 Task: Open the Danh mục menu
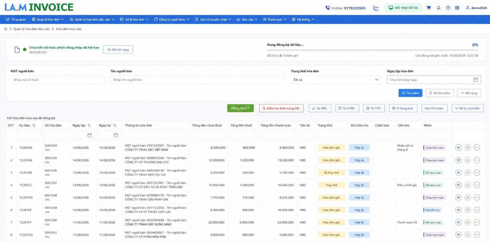[275, 20]
